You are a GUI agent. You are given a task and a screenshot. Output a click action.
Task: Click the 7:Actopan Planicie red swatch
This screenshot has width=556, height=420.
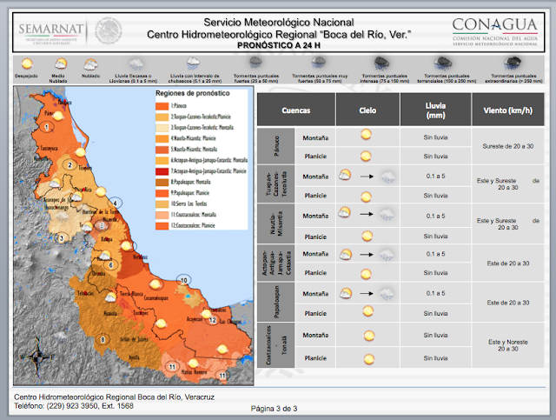tap(162, 171)
